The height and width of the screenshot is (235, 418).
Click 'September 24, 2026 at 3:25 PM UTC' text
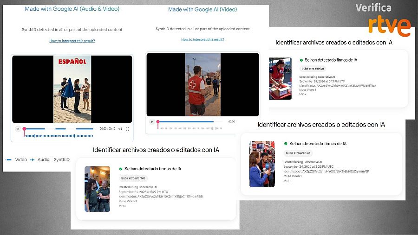click(x=308, y=166)
